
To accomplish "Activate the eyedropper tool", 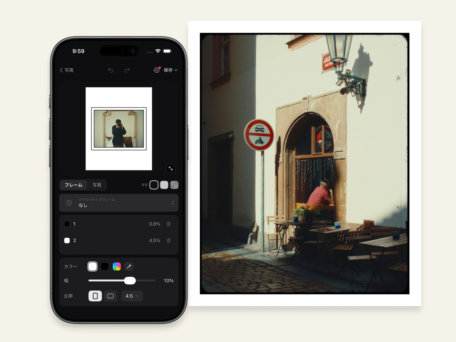I will [x=129, y=266].
